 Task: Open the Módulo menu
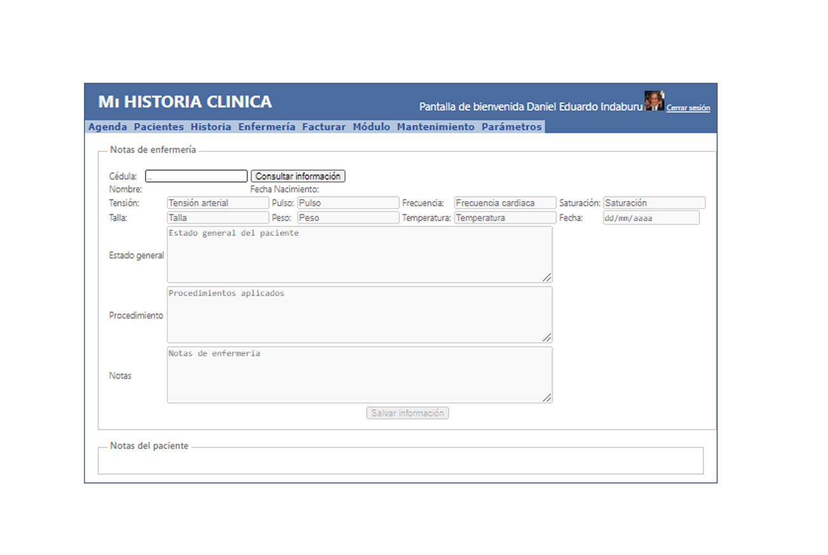pos(371,127)
